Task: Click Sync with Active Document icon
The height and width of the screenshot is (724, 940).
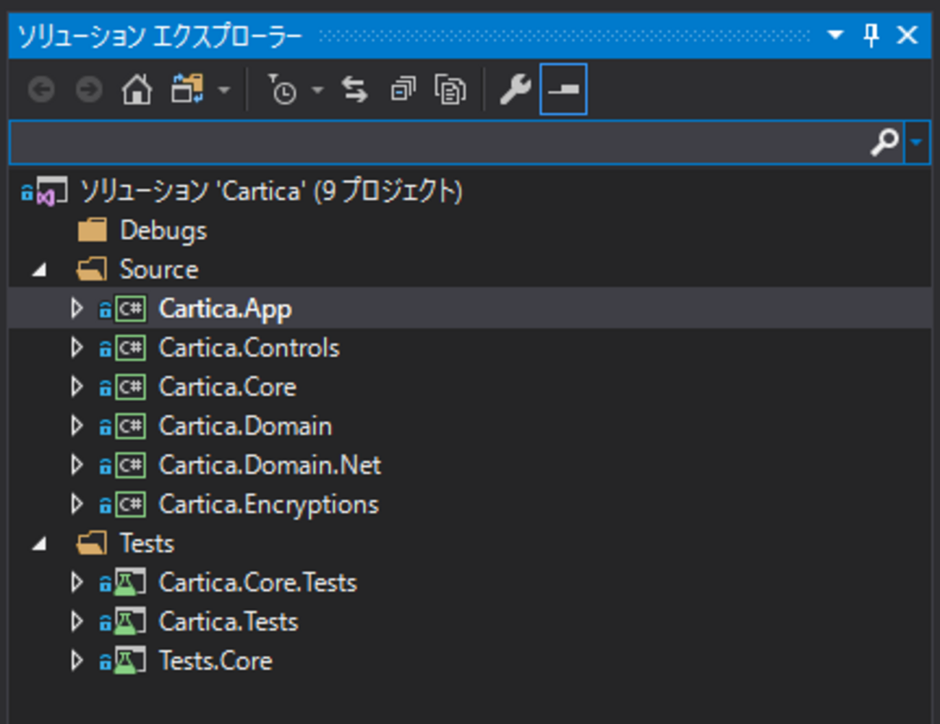Action: pos(354,90)
